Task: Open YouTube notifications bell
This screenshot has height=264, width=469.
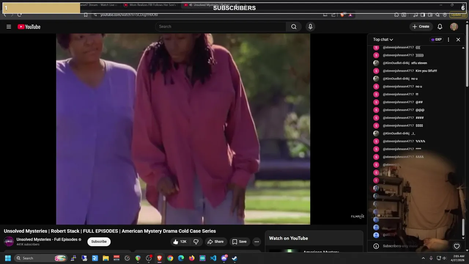Action: (x=440, y=27)
